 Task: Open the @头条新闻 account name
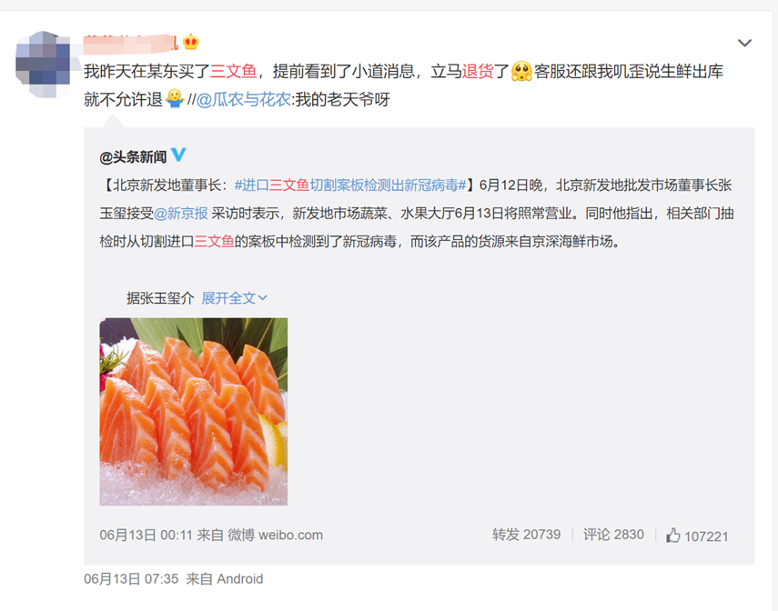pos(133,157)
